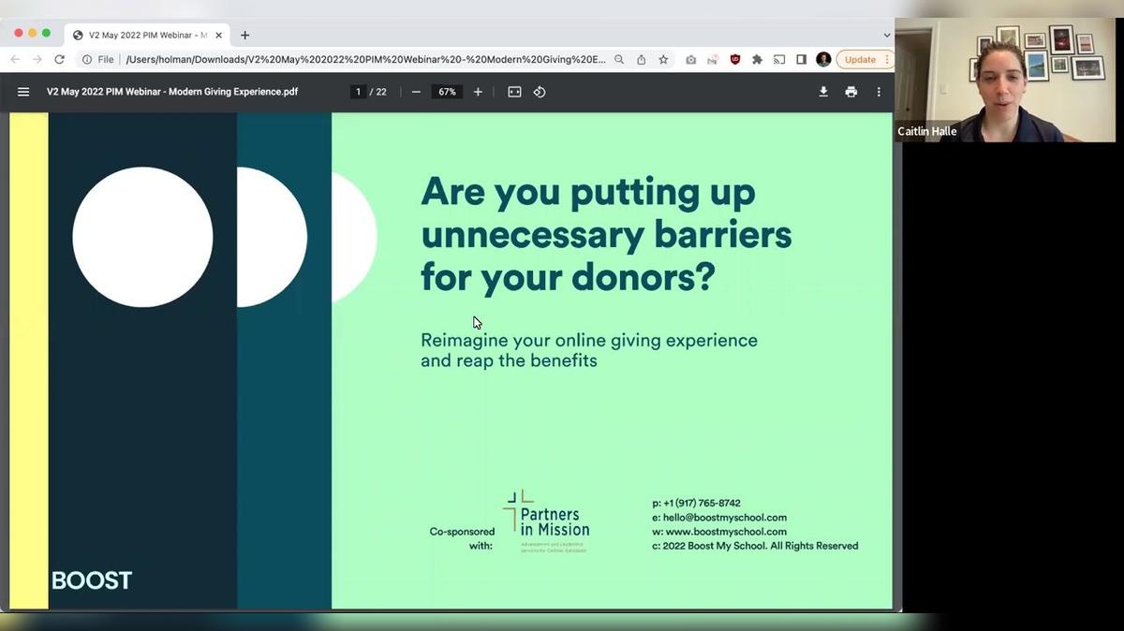This screenshot has width=1124, height=631.
Task: Click the uBlock Origin extension icon
Action: [x=734, y=59]
